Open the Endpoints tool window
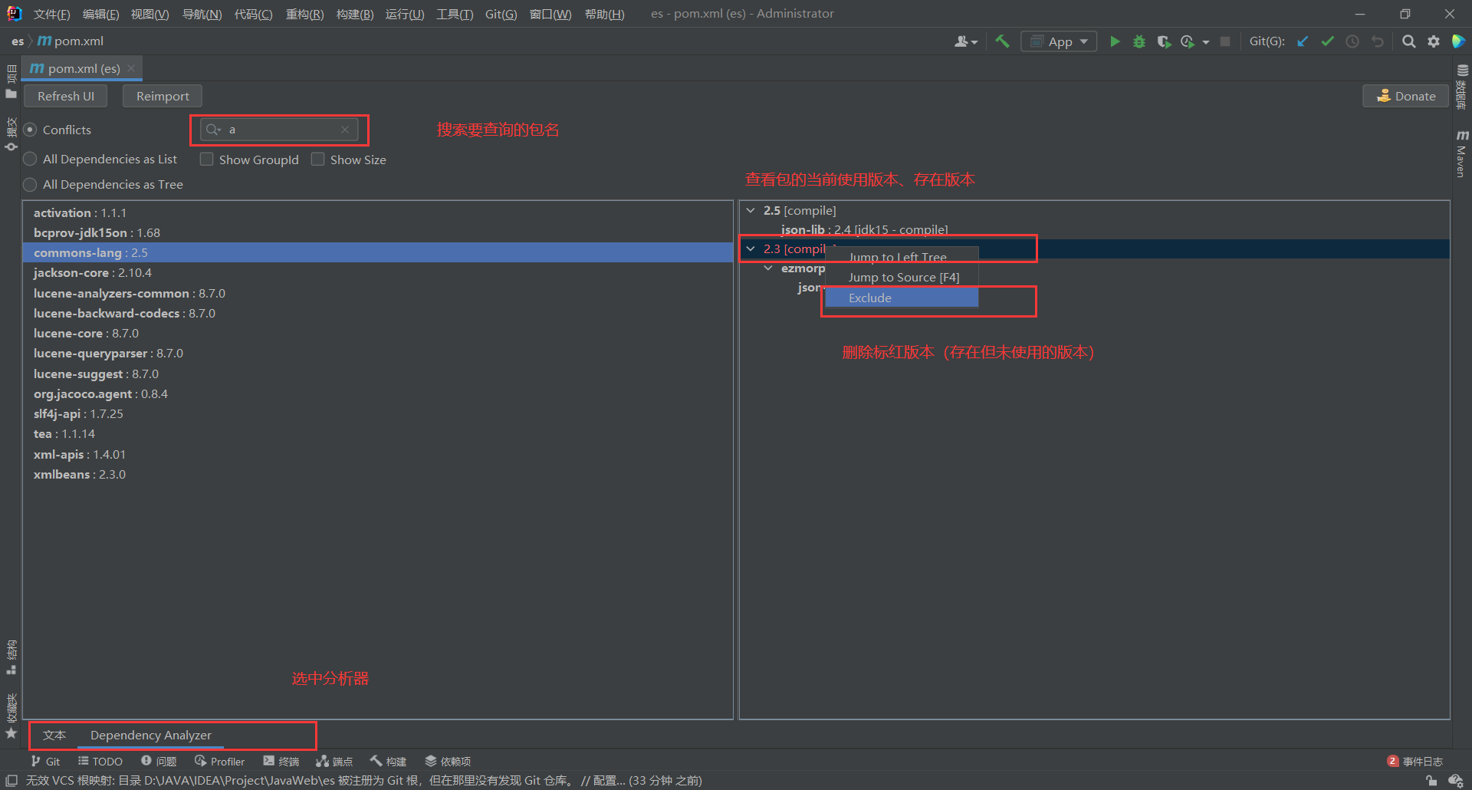 [334, 761]
